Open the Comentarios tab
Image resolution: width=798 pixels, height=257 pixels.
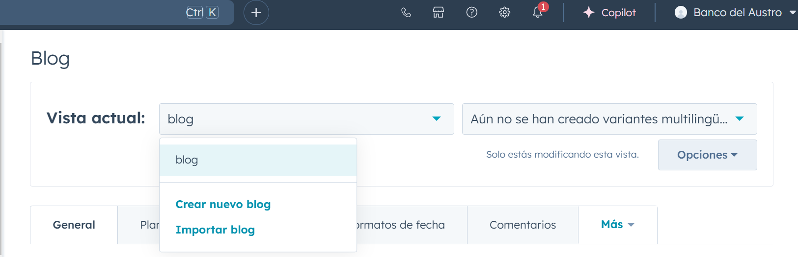point(523,225)
